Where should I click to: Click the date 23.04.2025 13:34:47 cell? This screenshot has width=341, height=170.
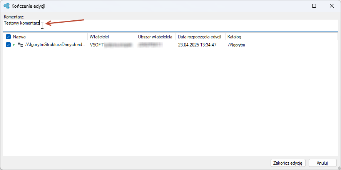tap(197, 45)
